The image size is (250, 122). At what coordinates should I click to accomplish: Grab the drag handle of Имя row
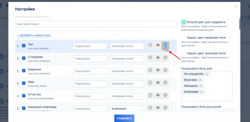point(18,83)
